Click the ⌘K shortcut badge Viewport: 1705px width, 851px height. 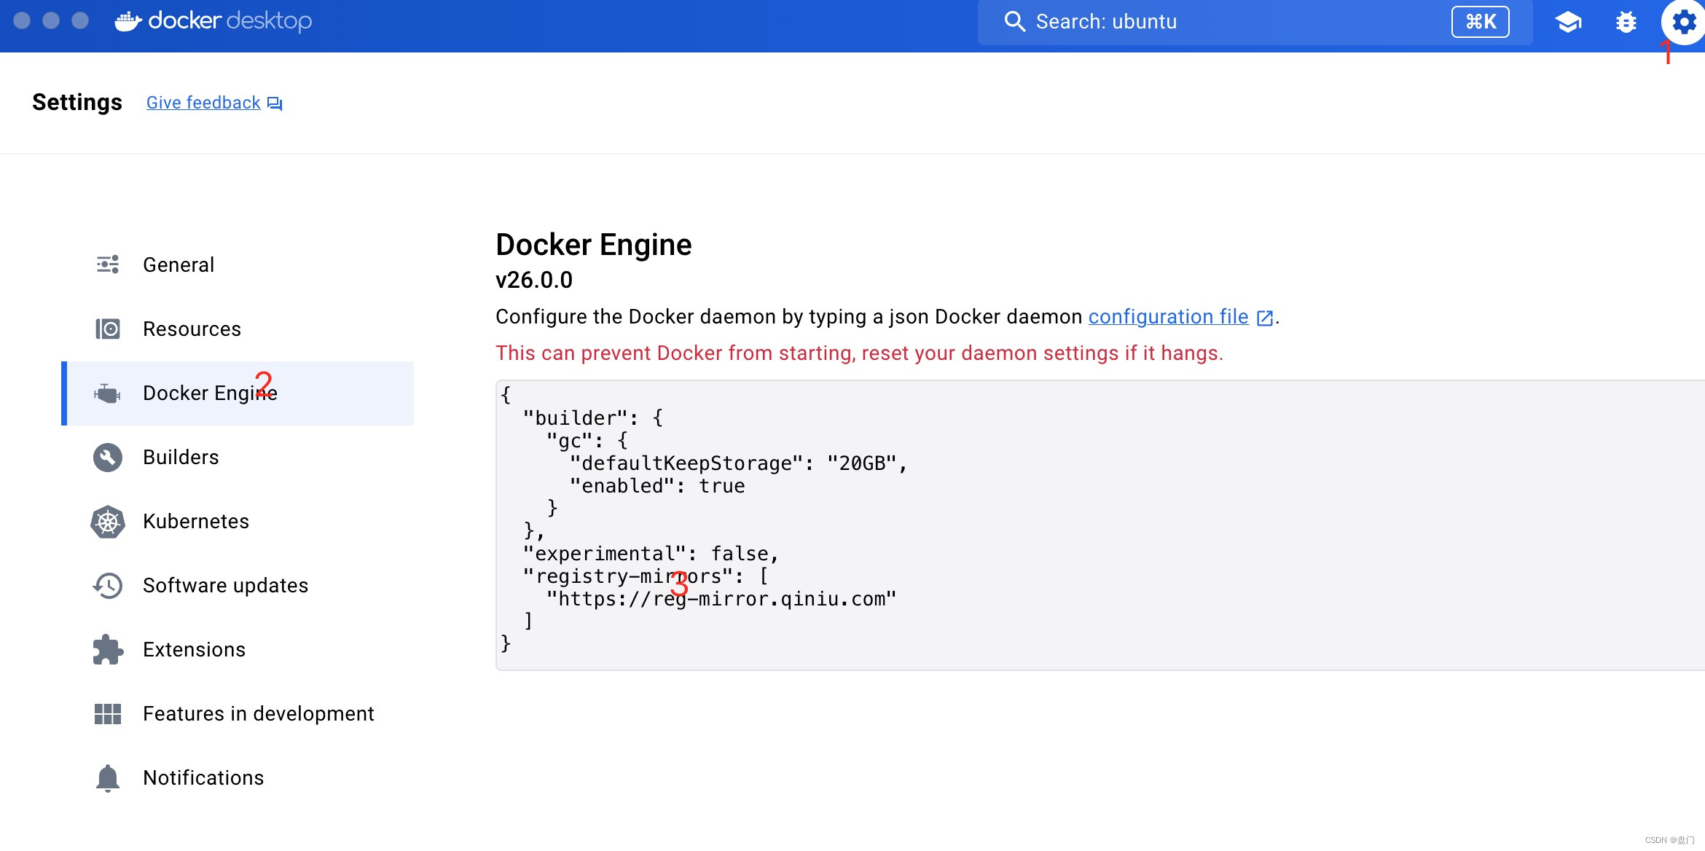(x=1480, y=22)
